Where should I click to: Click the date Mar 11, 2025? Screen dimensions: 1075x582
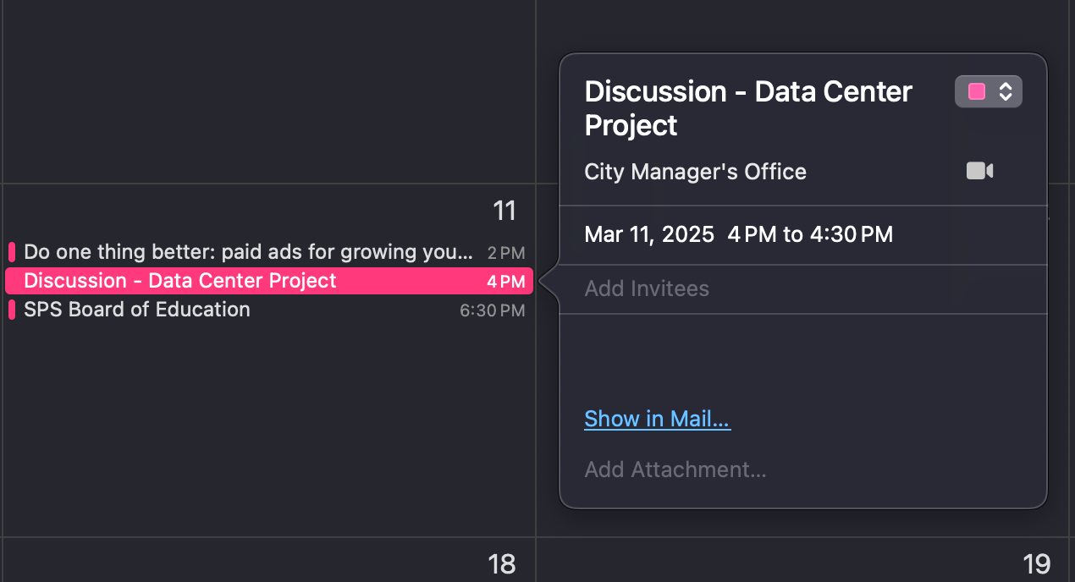tap(648, 234)
